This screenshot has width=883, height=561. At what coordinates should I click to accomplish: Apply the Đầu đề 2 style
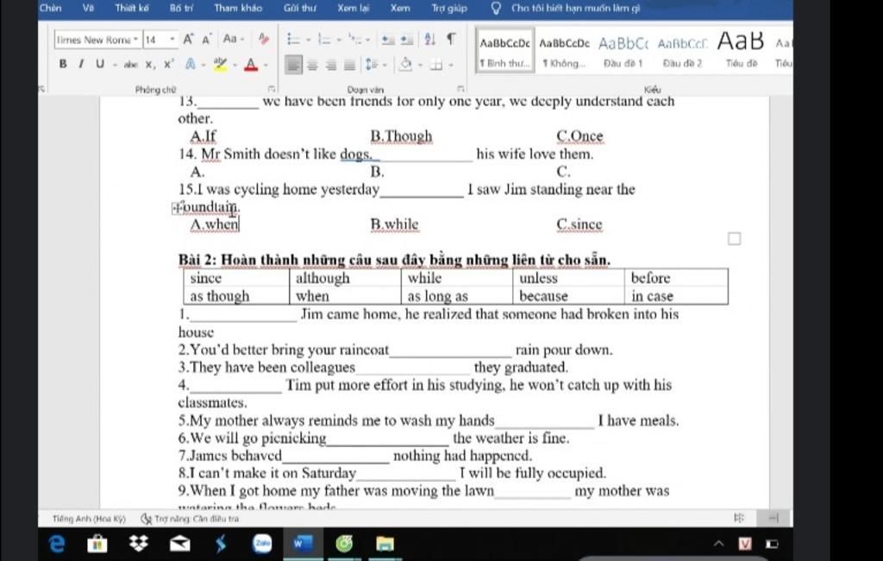click(x=682, y=53)
